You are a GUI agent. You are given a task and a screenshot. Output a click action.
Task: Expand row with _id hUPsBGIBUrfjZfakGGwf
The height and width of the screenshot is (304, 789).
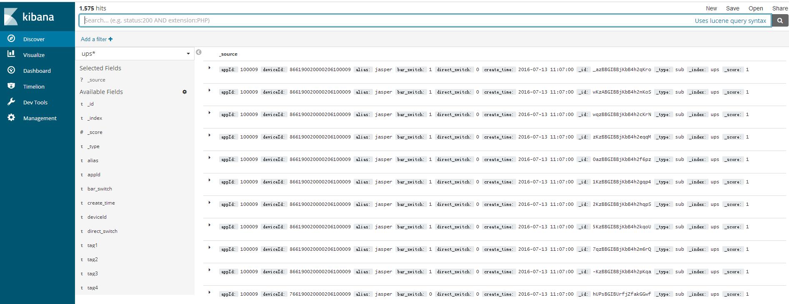[210, 292]
